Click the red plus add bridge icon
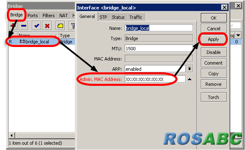Image resolution: width=245 pixels, height=150 pixels. point(13,26)
